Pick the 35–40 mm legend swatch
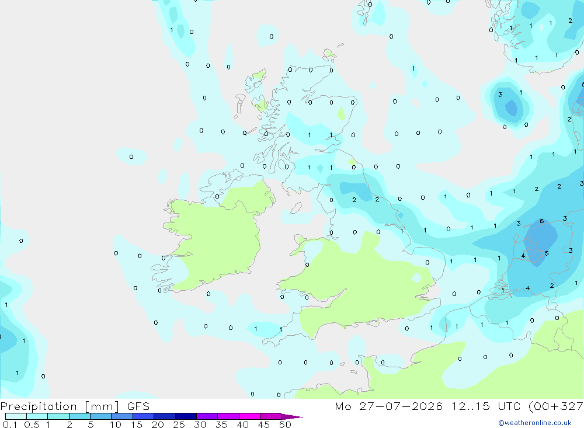The image size is (584, 428). click(228, 416)
